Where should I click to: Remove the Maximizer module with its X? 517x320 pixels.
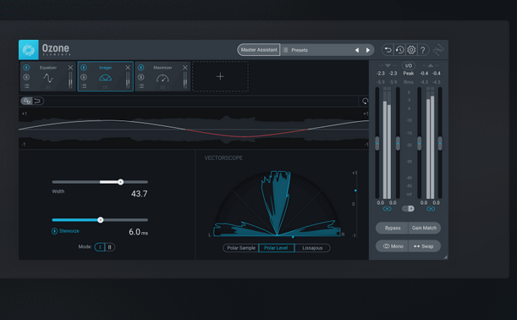click(x=185, y=68)
